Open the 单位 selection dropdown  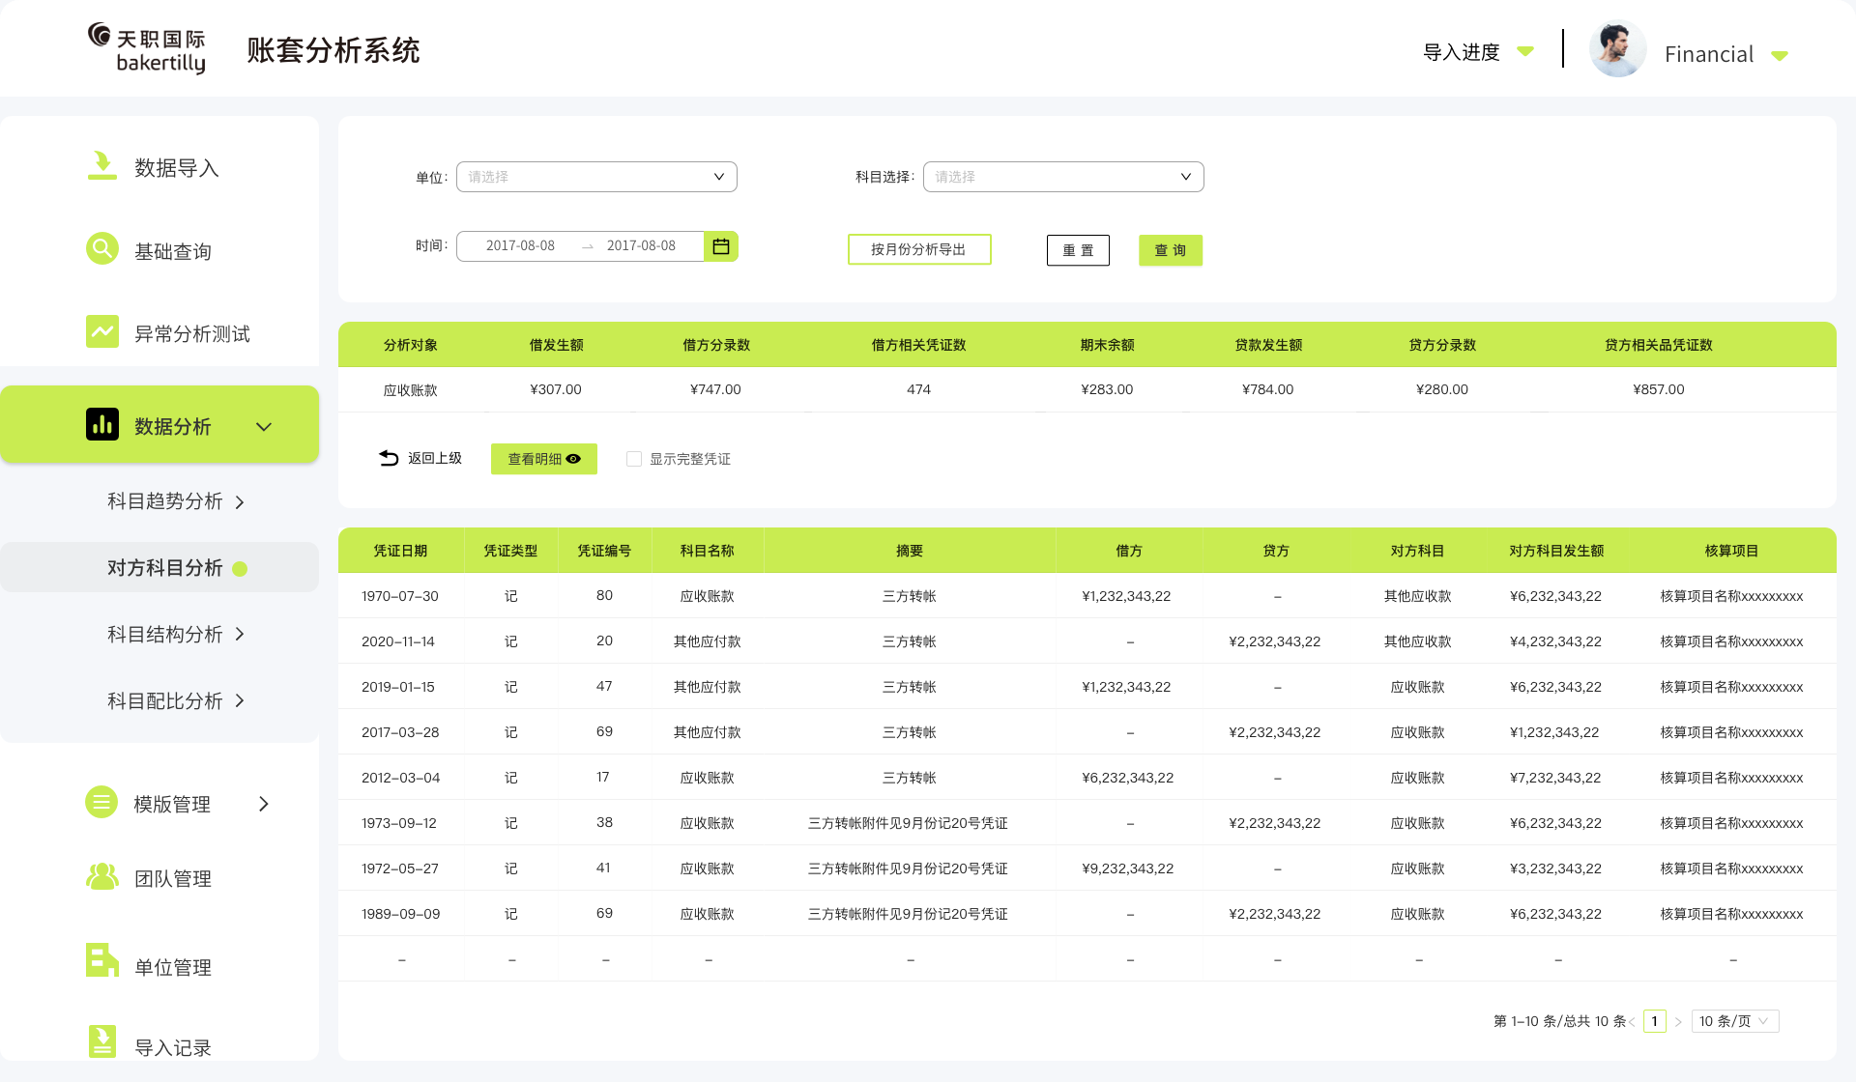596,177
